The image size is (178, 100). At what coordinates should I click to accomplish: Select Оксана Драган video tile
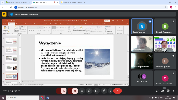point(142,44)
